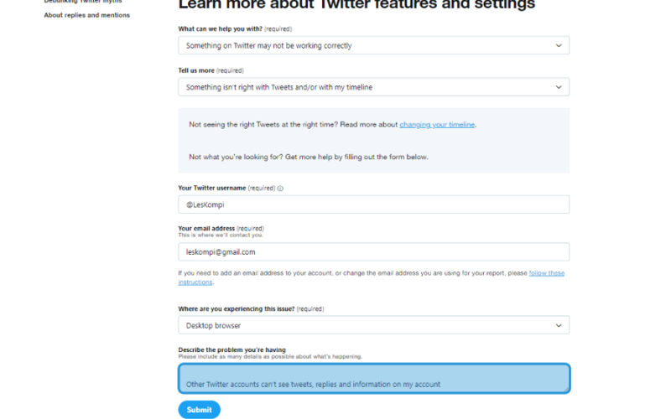Click the 'Describe the problem you're having' text area
Screen dimensions: 671x419
pyautogui.click(x=374, y=379)
